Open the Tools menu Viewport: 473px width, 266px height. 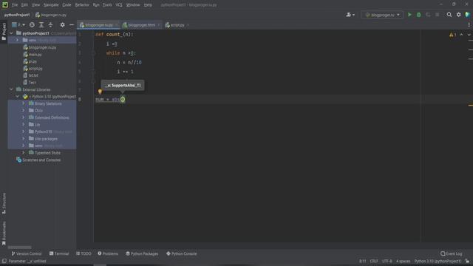[x=107, y=5]
